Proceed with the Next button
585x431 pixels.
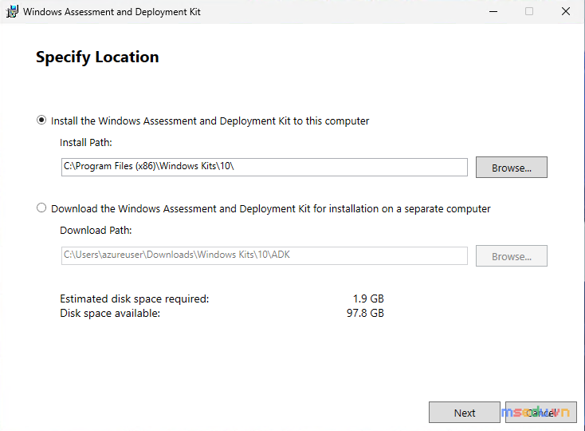[465, 413]
